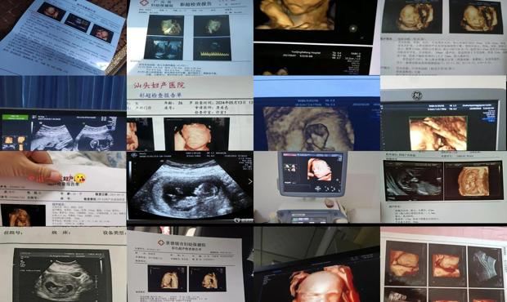Click the GE logo on the monitor bezel

416,95
